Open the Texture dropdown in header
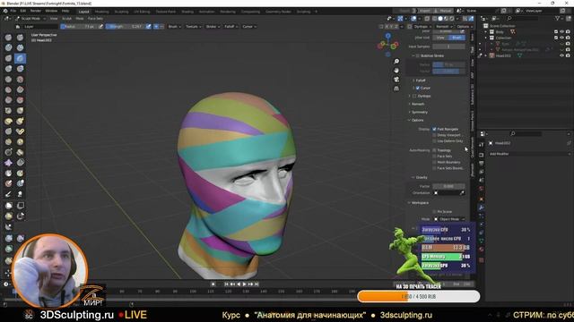Viewport: 574px width, 322px height. (x=194, y=26)
